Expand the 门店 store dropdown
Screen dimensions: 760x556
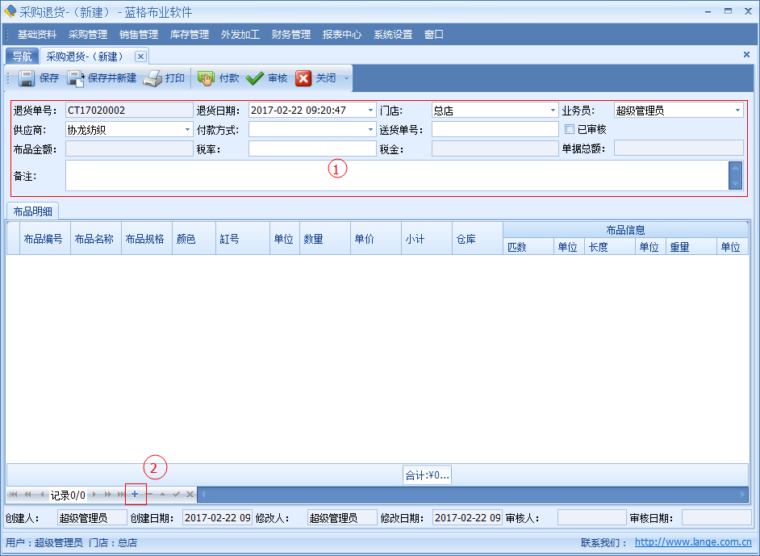(553, 111)
